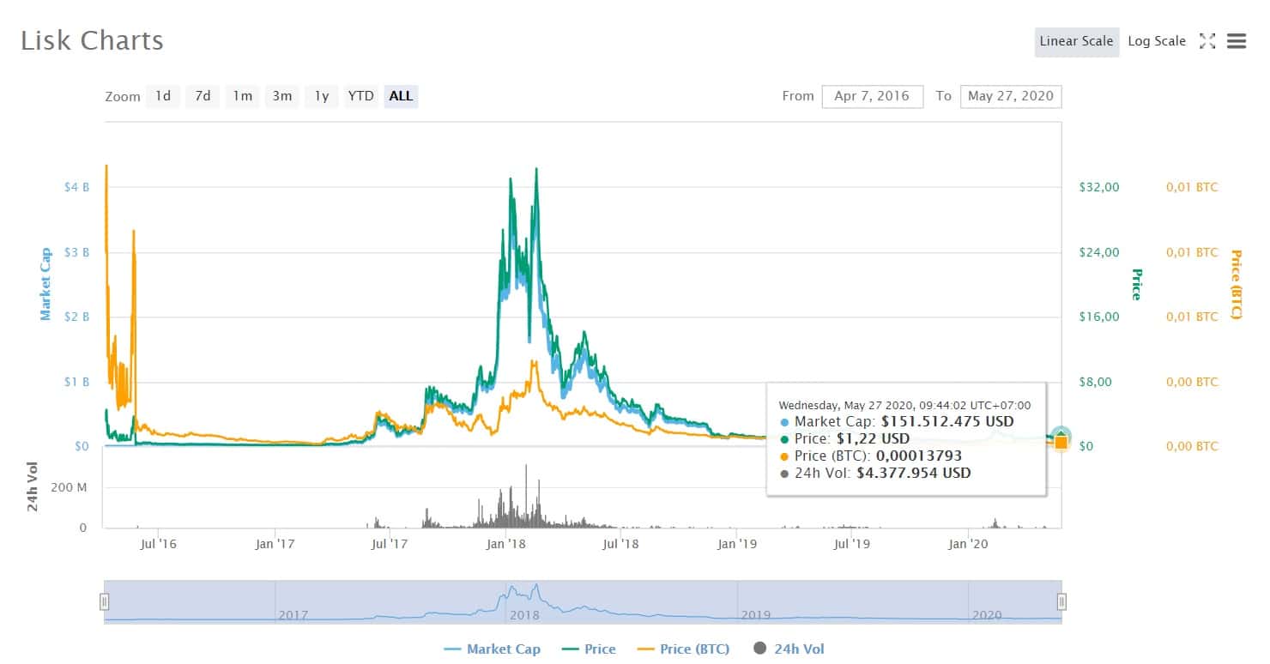Select the ALL zoom range

401,96
